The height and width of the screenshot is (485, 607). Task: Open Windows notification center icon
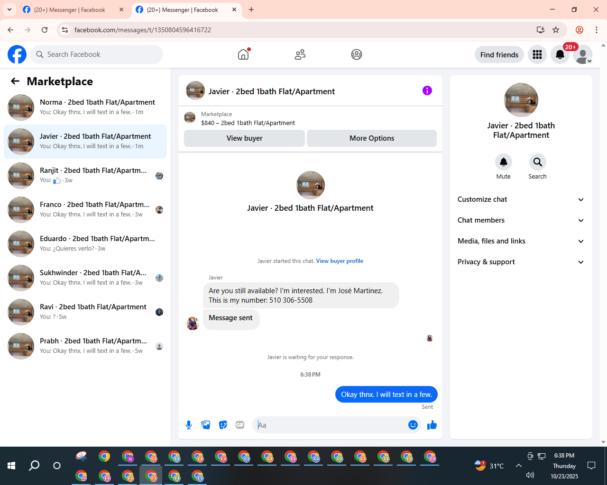click(x=591, y=466)
